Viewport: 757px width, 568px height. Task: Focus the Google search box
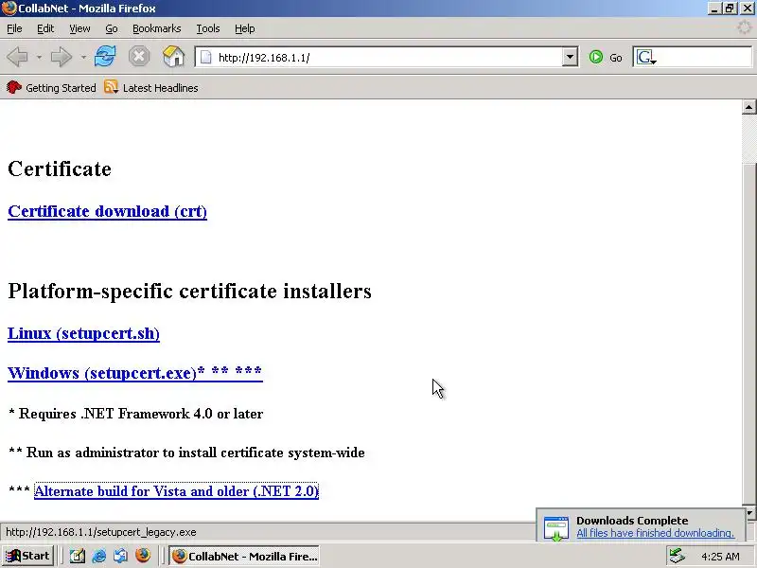704,58
